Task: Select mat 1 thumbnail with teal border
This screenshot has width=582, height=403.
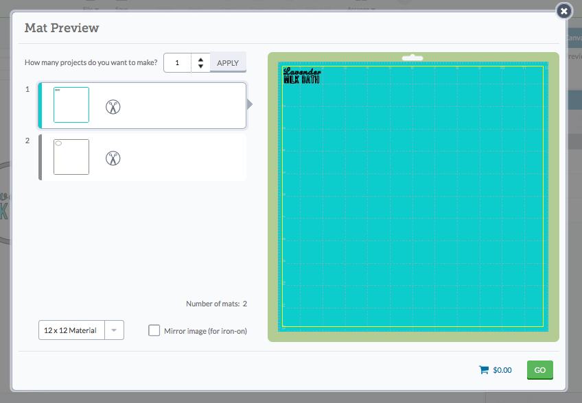Action: (71, 105)
